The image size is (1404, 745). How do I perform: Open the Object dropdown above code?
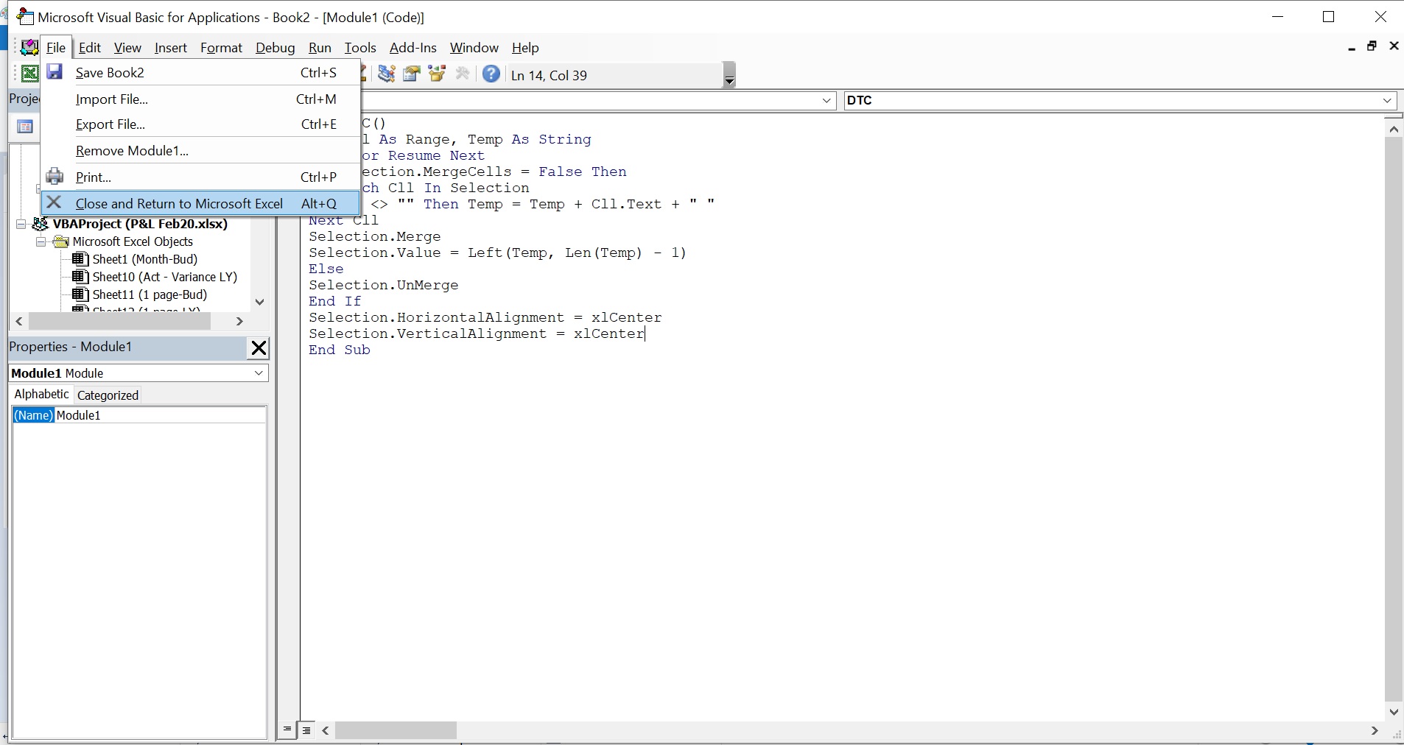tap(826, 100)
